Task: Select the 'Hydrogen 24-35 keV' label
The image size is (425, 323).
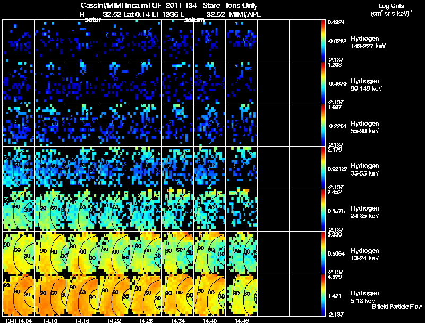Action: click(x=365, y=212)
